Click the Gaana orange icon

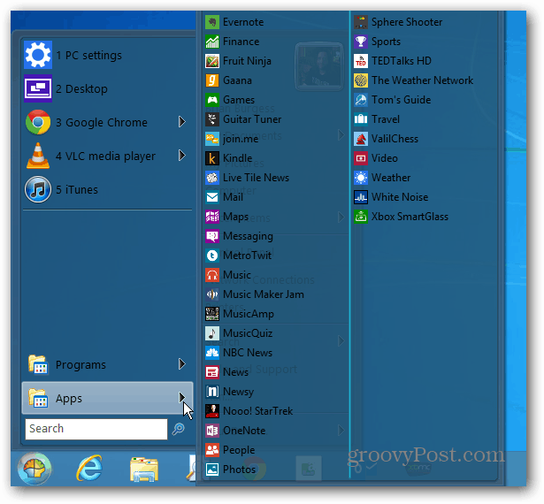click(x=212, y=80)
